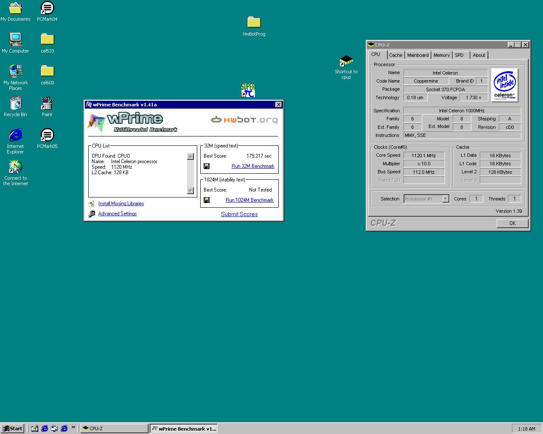543x434 pixels.
Task: Click the Specification Intel Celeron 1000MHz
Action: (462, 111)
